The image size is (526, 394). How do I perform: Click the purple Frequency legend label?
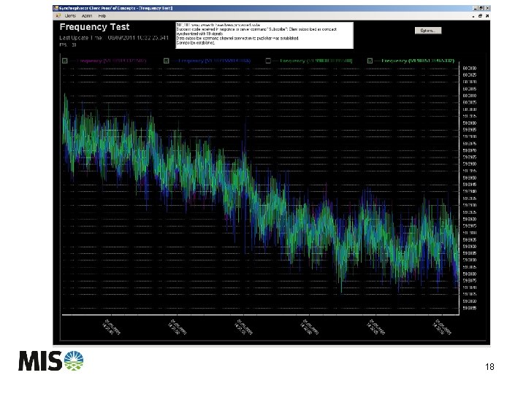(112, 61)
